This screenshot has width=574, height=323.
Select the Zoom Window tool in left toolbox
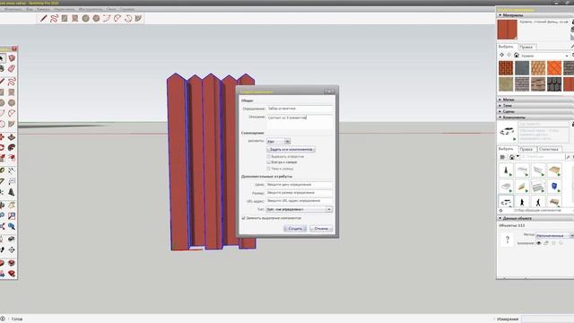pos(12,216)
